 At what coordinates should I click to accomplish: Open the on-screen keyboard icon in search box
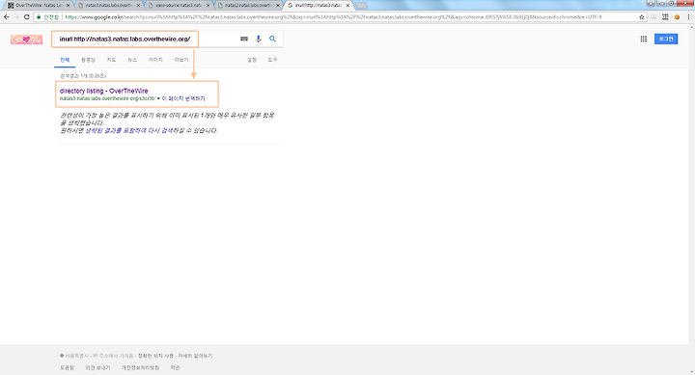[244, 39]
